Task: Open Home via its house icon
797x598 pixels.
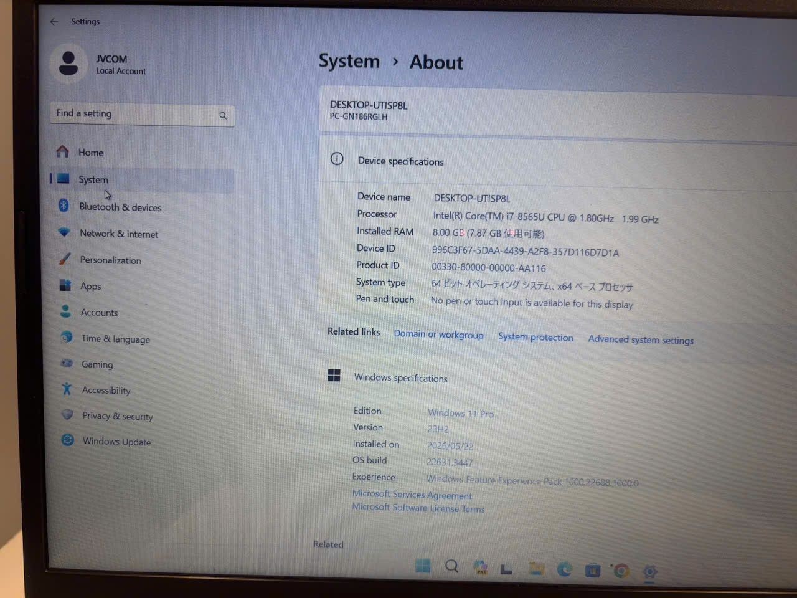Action: click(62, 151)
